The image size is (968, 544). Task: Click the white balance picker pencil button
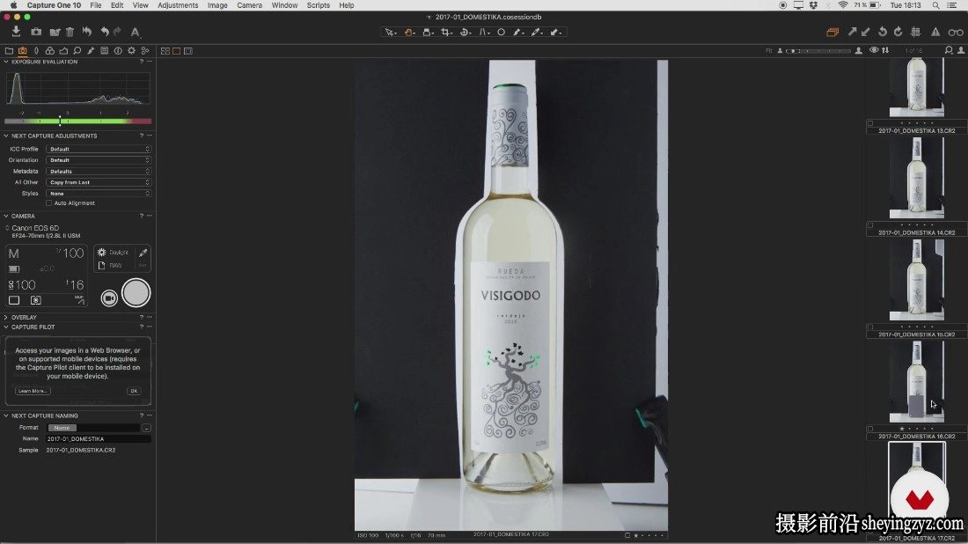pos(143,253)
